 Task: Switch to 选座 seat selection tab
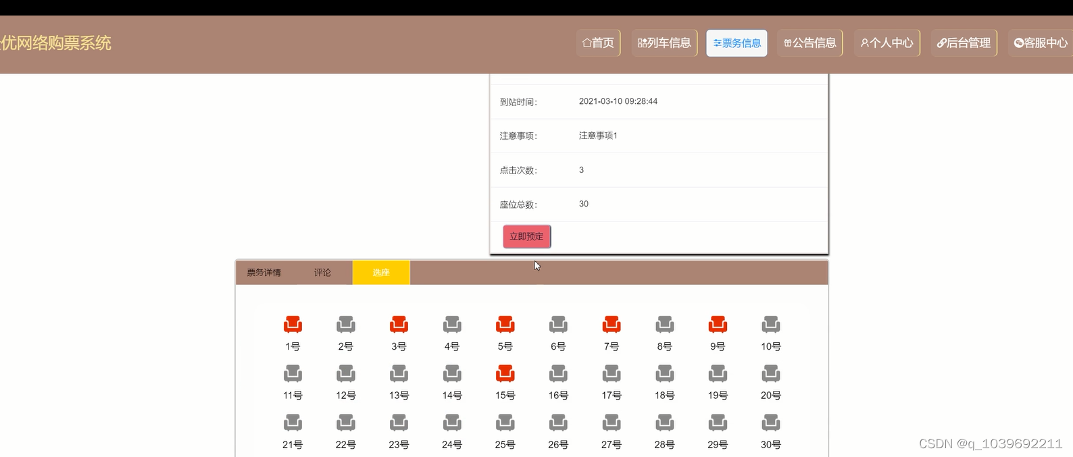[x=381, y=273]
